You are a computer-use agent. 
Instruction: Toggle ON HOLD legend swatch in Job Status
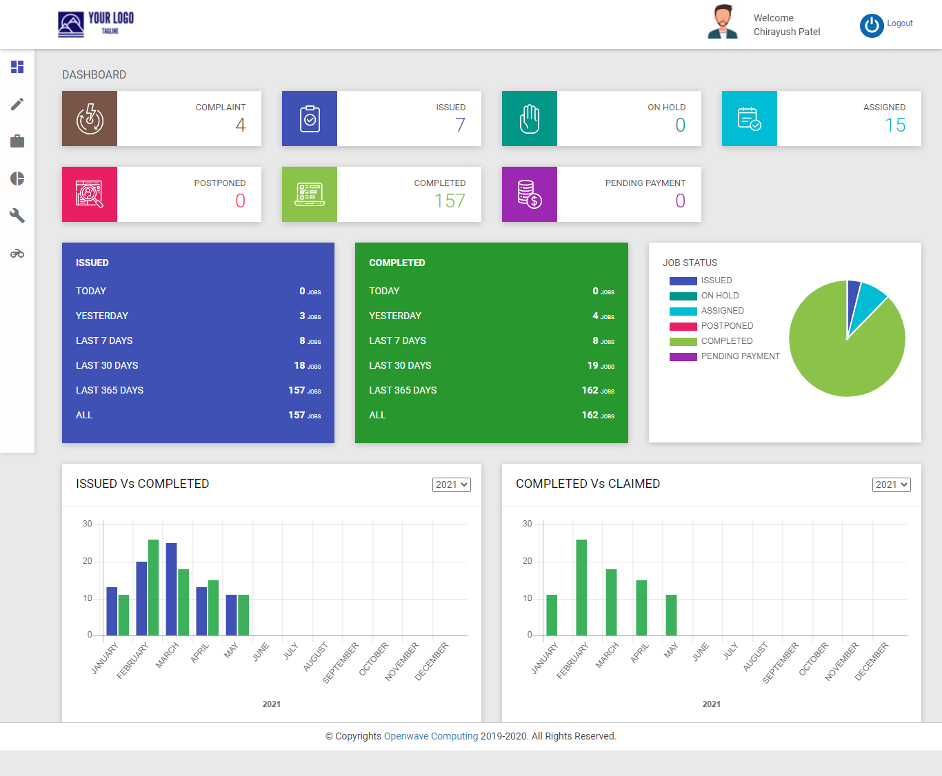(x=683, y=296)
